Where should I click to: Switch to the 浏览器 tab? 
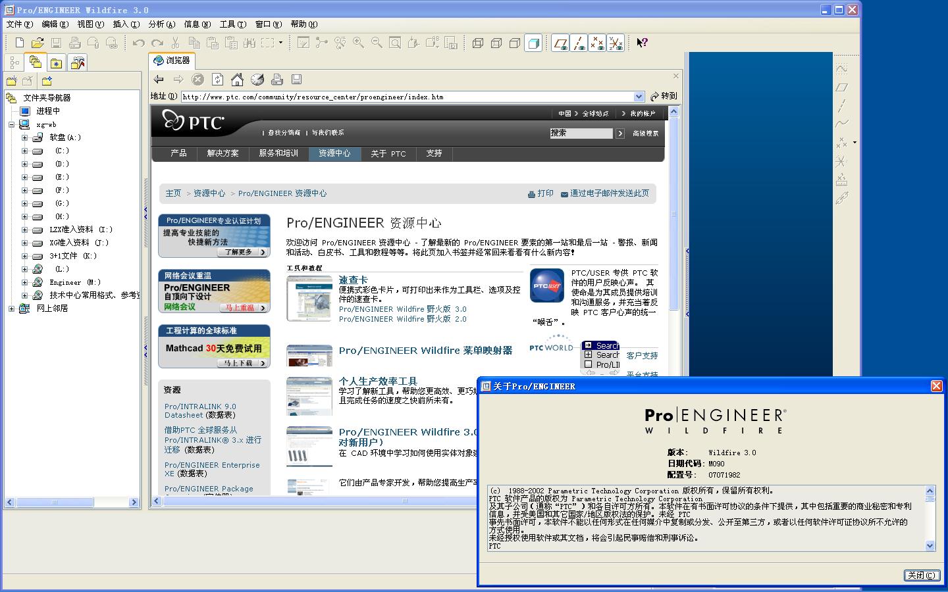click(172, 60)
